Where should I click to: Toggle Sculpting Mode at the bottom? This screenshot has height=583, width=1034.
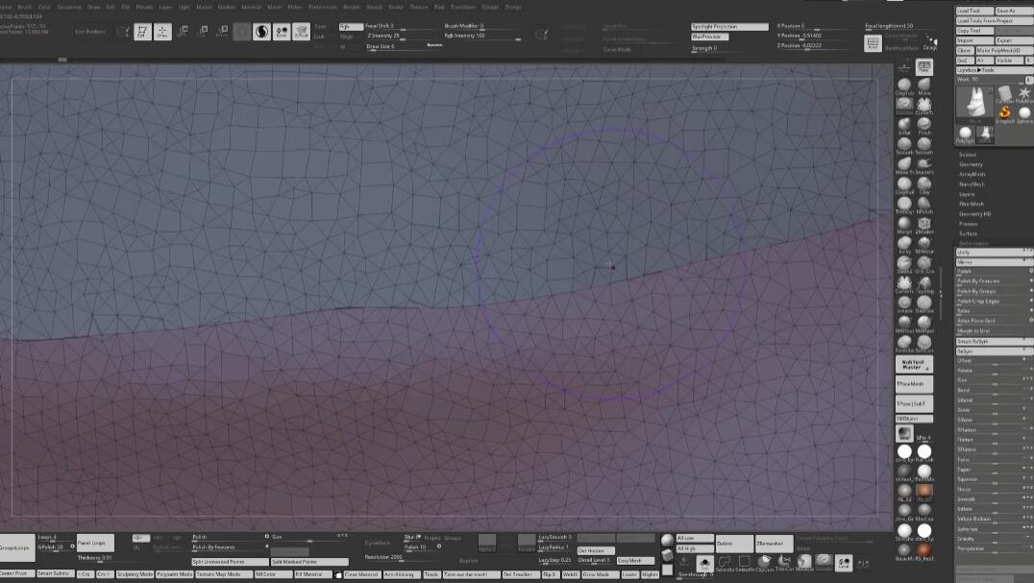[135, 574]
